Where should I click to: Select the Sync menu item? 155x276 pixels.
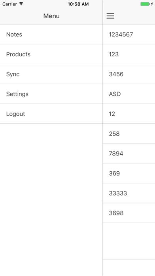51,74
